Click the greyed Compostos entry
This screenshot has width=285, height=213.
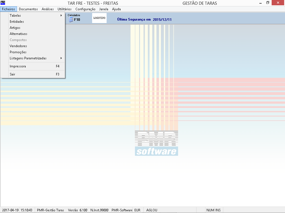(x=36, y=40)
